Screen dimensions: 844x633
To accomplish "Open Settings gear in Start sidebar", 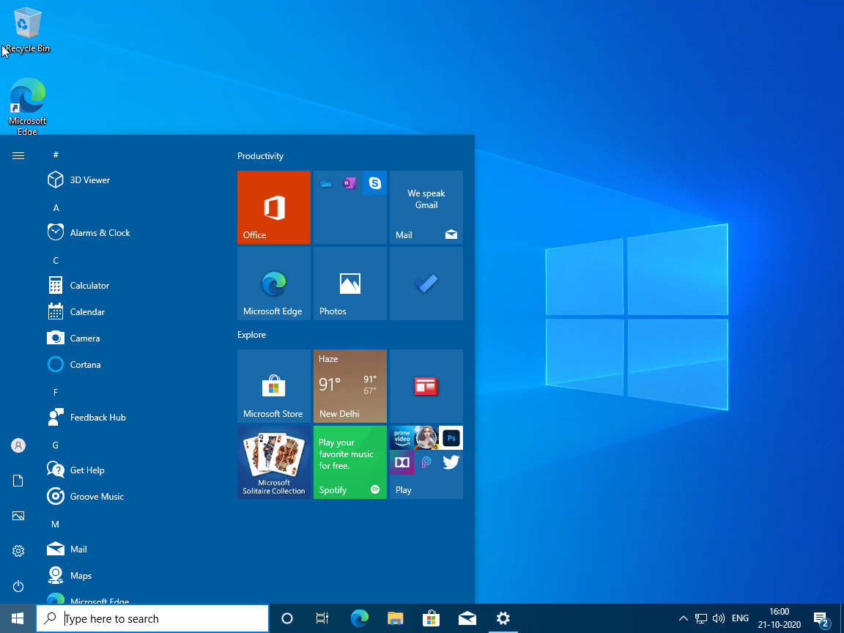I will (18, 551).
